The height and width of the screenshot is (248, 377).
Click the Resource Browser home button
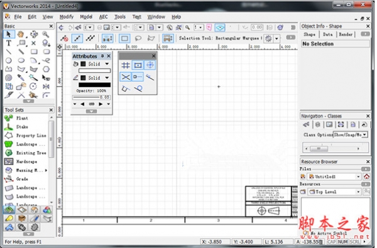click(366, 177)
